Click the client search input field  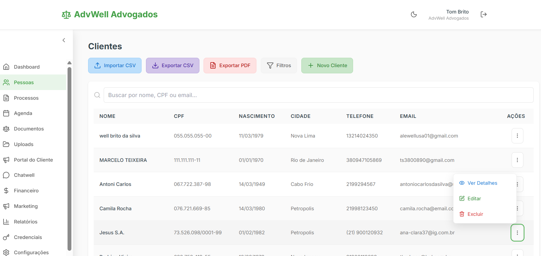pyautogui.click(x=319, y=95)
